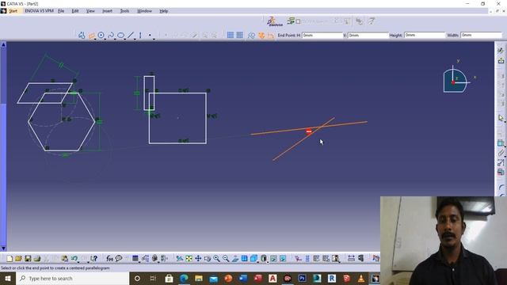Open a file with folder icon

click(18, 259)
